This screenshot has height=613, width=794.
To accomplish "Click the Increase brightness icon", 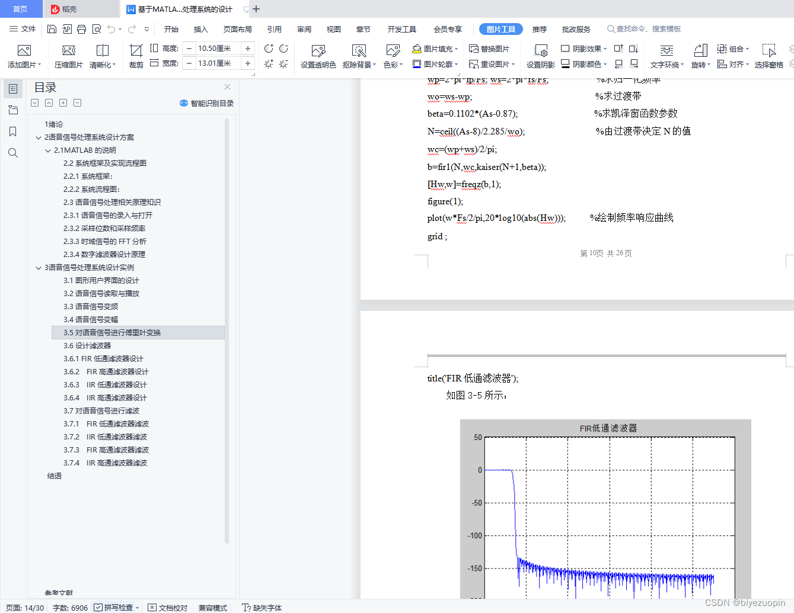I will point(269,63).
